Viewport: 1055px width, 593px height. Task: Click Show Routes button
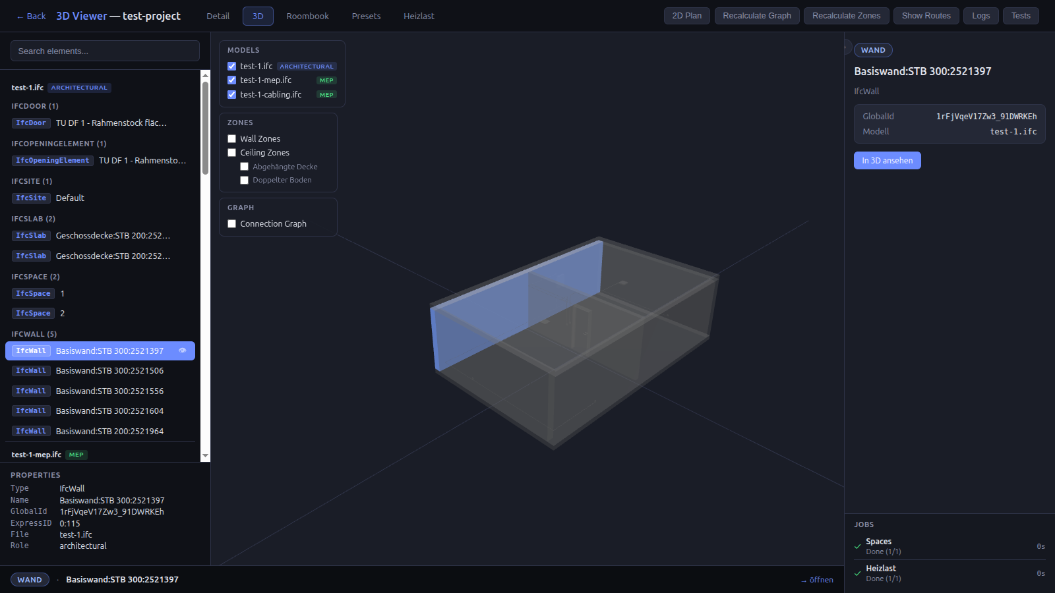(926, 16)
